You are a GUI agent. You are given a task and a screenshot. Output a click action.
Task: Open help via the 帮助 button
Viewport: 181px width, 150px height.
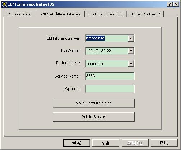[164, 143]
